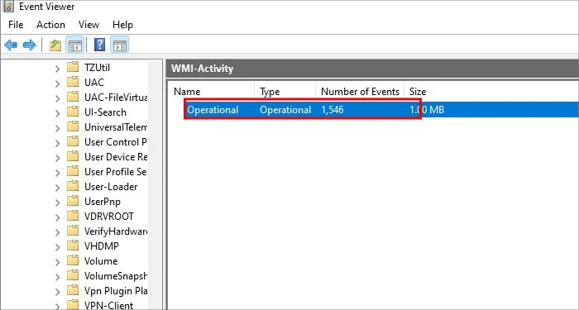The width and height of the screenshot is (579, 310).
Task: Open the Help menu
Action: [122, 25]
